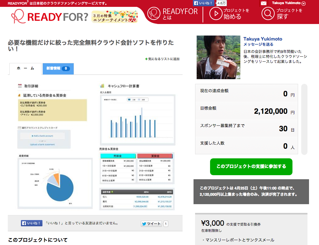Click the メッセージを送る link

point(258,45)
